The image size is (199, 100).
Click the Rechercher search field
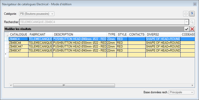pos(102,22)
